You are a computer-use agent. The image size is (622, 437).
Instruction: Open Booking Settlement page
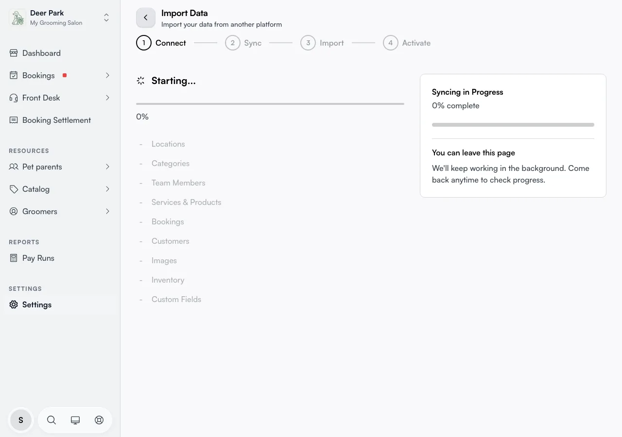(60, 120)
